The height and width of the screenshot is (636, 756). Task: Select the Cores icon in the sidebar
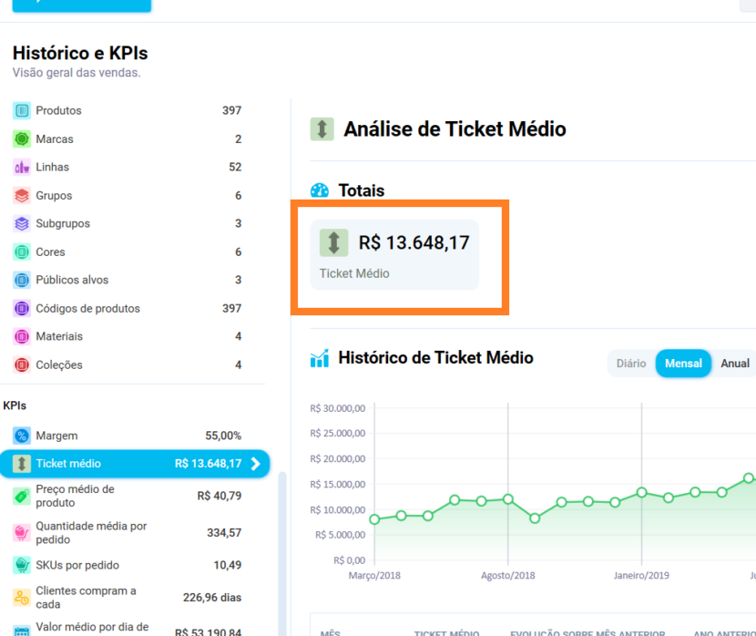[x=20, y=251]
